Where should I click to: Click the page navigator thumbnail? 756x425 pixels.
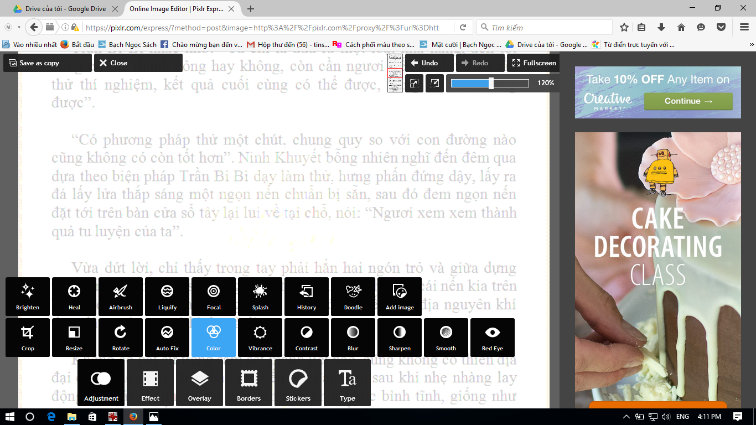395,72
